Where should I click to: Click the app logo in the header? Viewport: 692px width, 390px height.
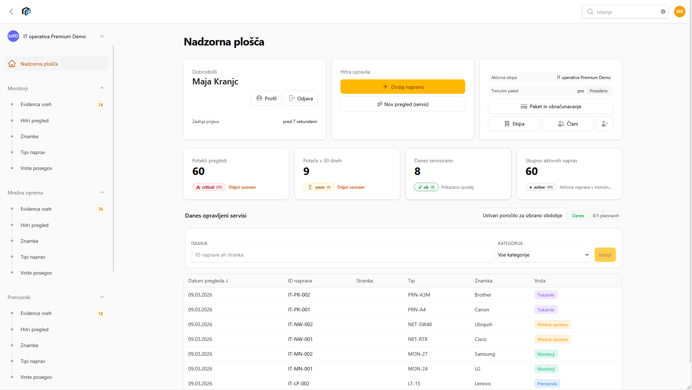pyautogui.click(x=26, y=12)
